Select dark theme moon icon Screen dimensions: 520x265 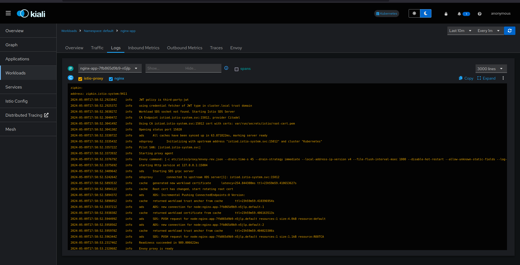pyautogui.click(x=425, y=13)
